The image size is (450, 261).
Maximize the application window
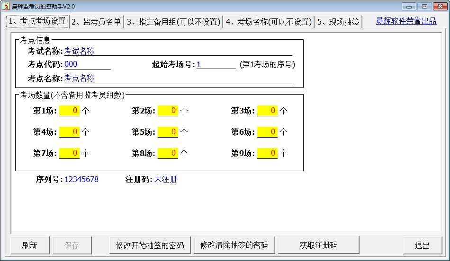click(424, 6)
